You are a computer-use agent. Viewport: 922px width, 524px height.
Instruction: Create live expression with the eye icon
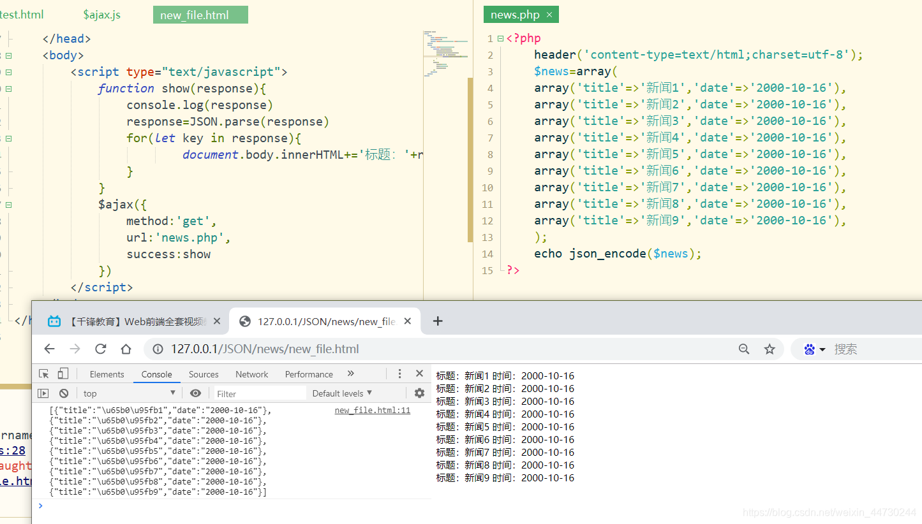(x=196, y=393)
